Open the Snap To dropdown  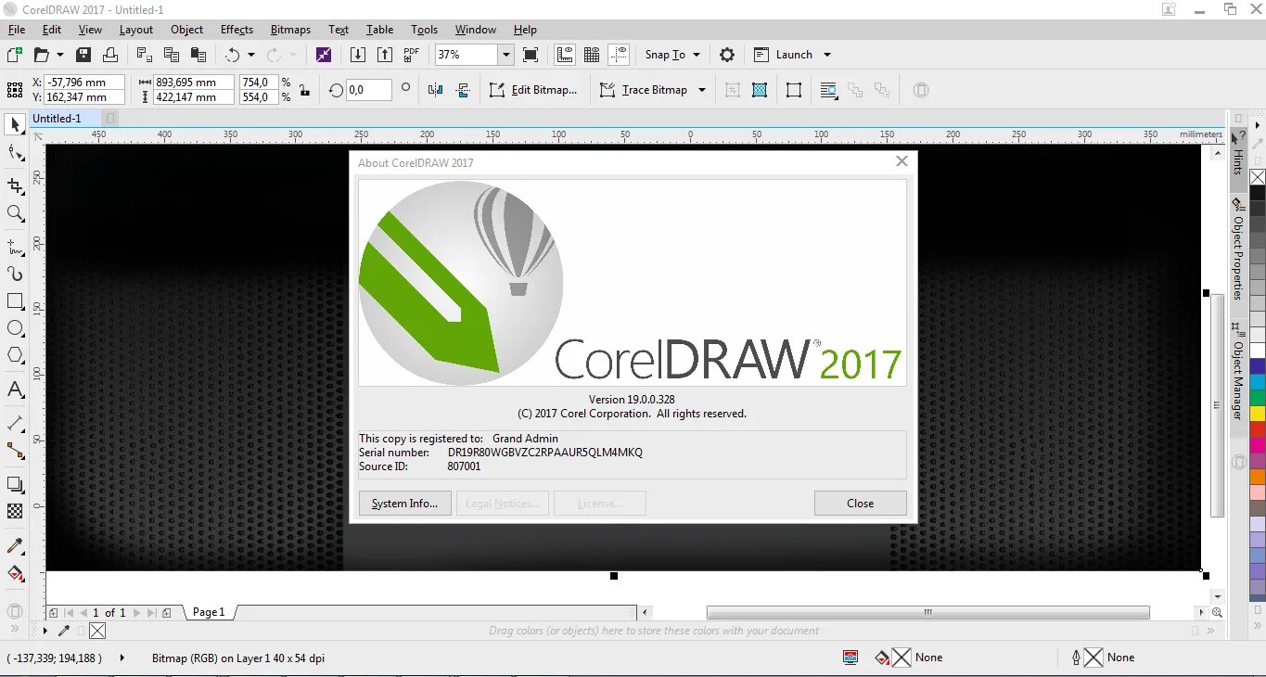click(x=671, y=55)
